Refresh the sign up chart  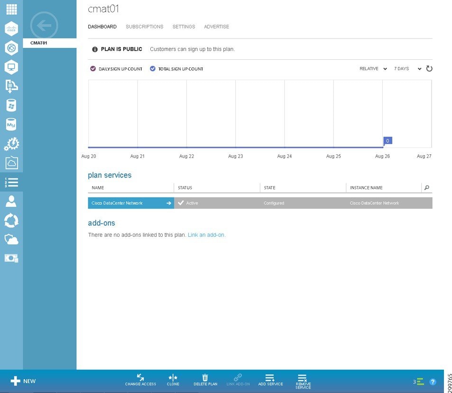429,69
